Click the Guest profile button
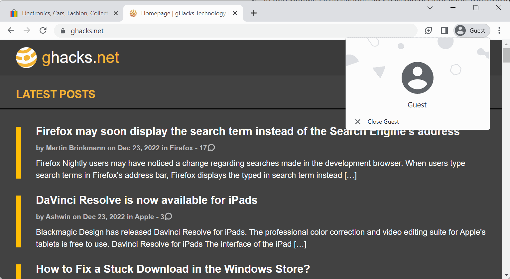 pyautogui.click(x=472, y=31)
